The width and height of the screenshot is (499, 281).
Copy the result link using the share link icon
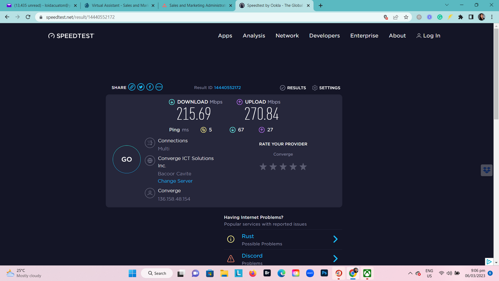pyautogui.click(x=132, y=87)
